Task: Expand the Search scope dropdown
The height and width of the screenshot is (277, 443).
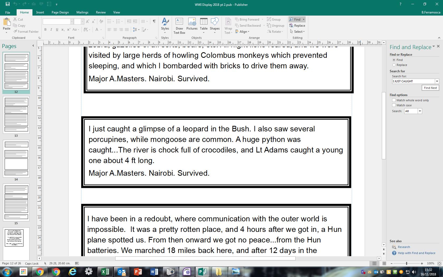Action: pyautogui.click(x=420, y=111)
